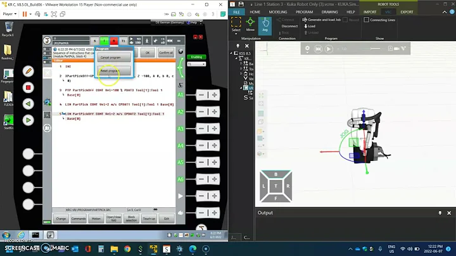The image size is (456, 256).
Task: Open Chrome from the Windows taskbar
Action: tap(127, 249)
